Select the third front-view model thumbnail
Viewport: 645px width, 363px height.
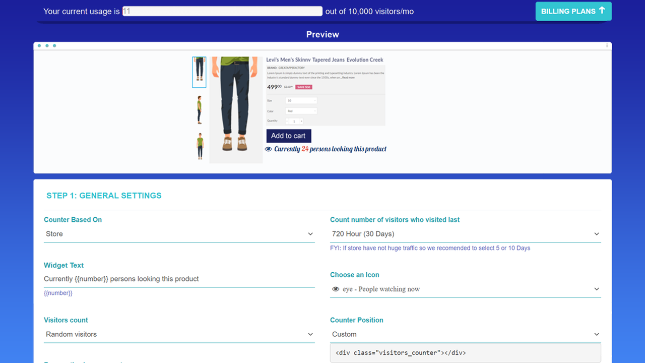pos(200,146)
